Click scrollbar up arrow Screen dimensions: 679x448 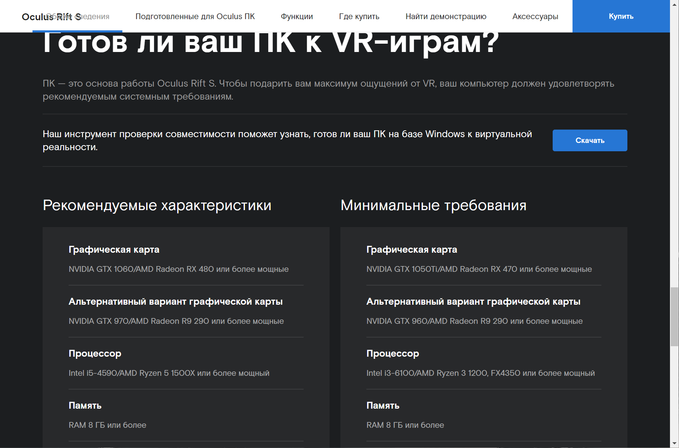coord(674,4)
